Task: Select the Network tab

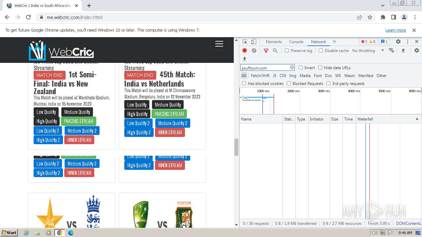Action: click(x=318, y=42)
